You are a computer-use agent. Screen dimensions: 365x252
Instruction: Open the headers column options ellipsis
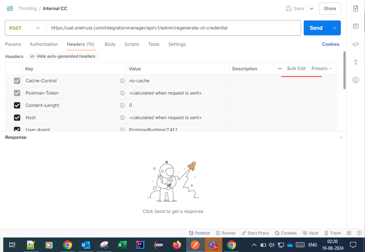(280, 68)
